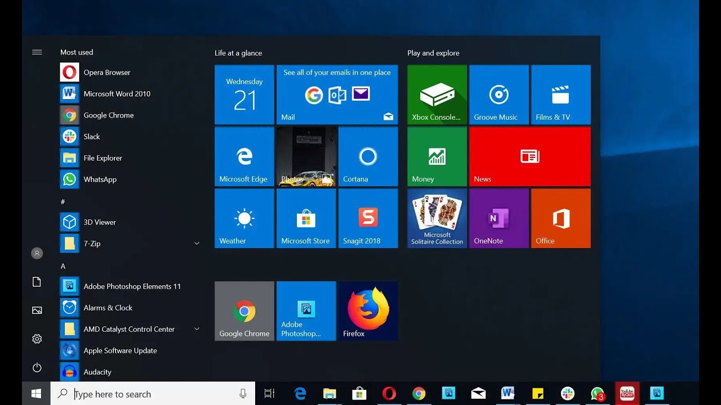Open WhatsApp with 3 notifications on taskbar
The height and width of the screenshot is (405, 721).
[597, 394]
